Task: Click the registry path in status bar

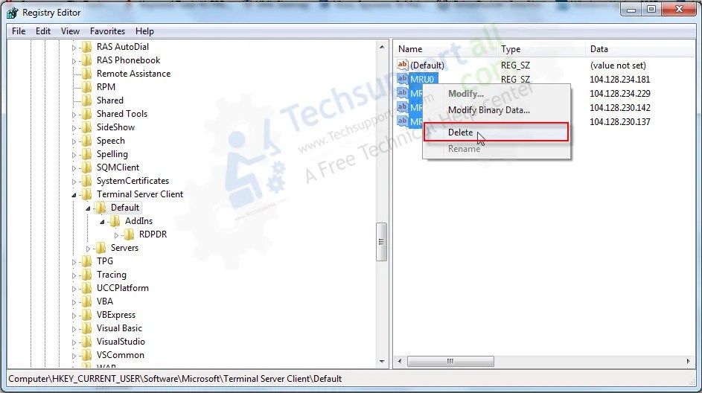Action: click(x=175, y=379)
